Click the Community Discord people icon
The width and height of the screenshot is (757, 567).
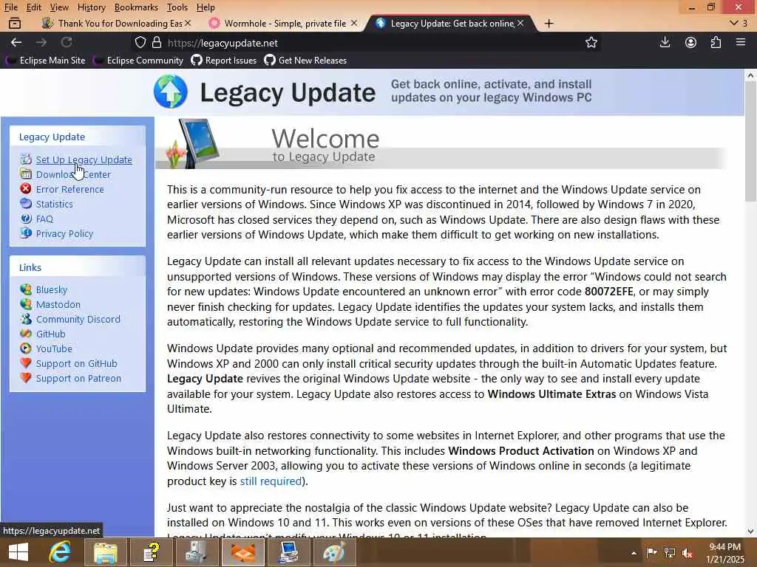coord(26,319)
